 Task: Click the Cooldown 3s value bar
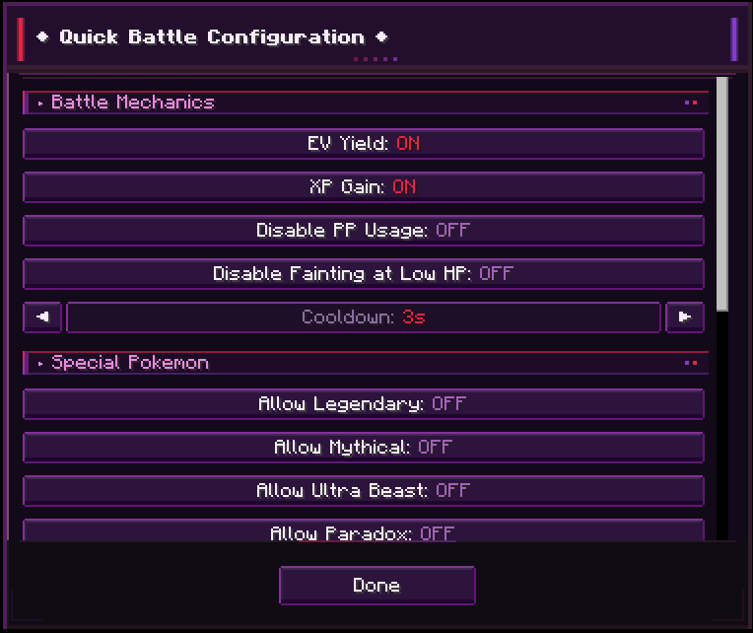point(364,316)
